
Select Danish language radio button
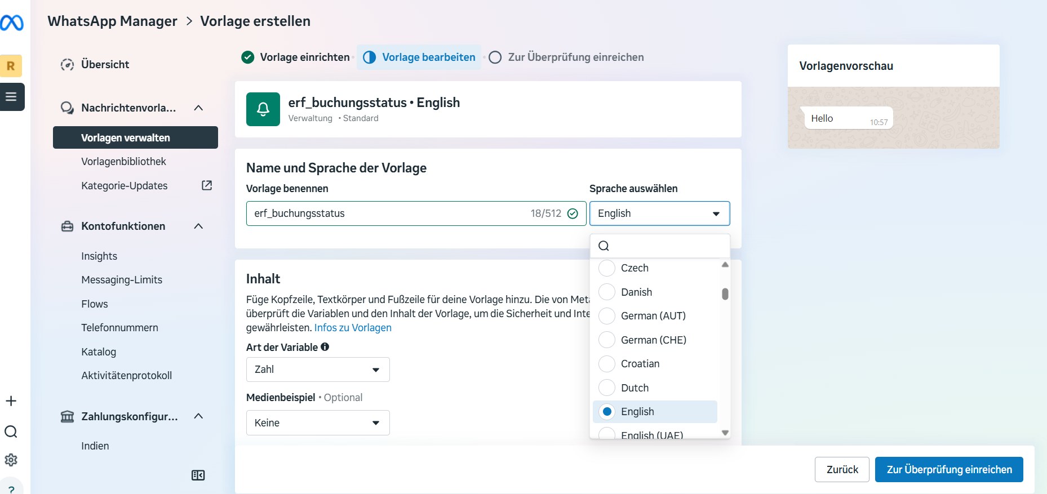click(607, 292)
